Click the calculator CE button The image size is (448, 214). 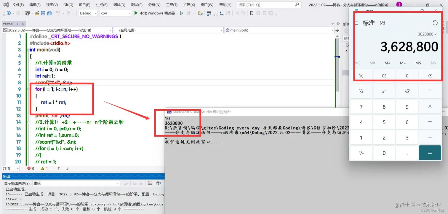[x=384, y=76]
